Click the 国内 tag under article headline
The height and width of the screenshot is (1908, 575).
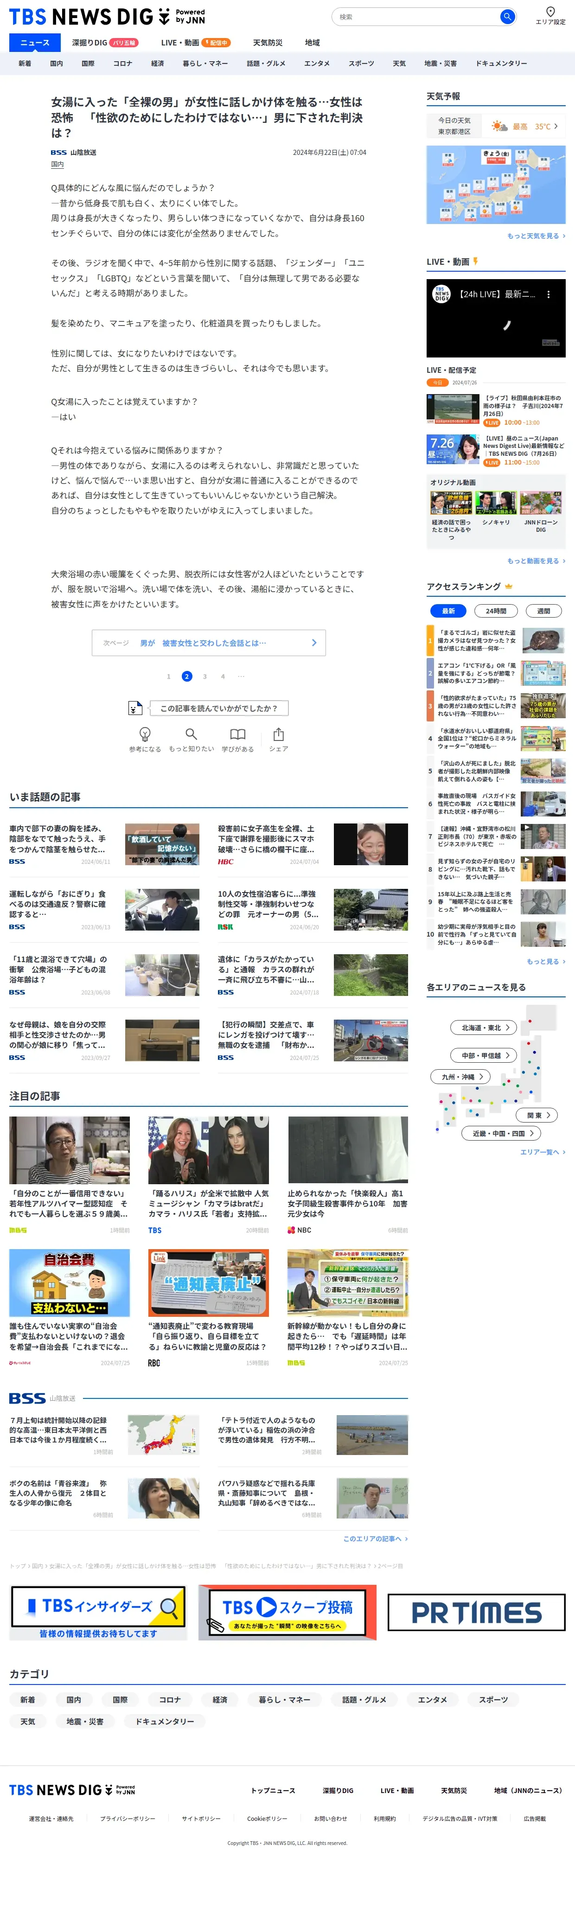(57, 165)
